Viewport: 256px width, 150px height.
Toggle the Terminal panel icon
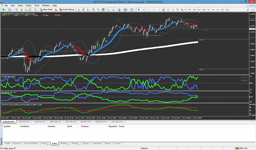[31, 10]
